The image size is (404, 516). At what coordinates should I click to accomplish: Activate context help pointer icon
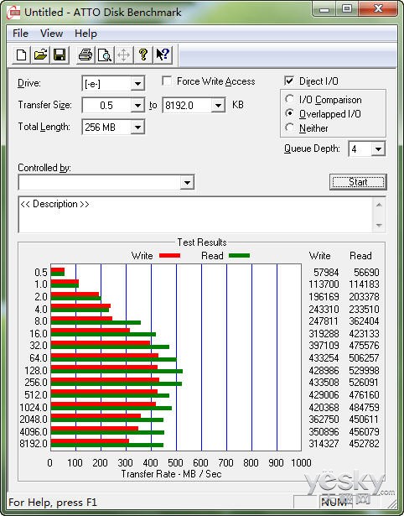pyautogui.click(x=163, y=55)
